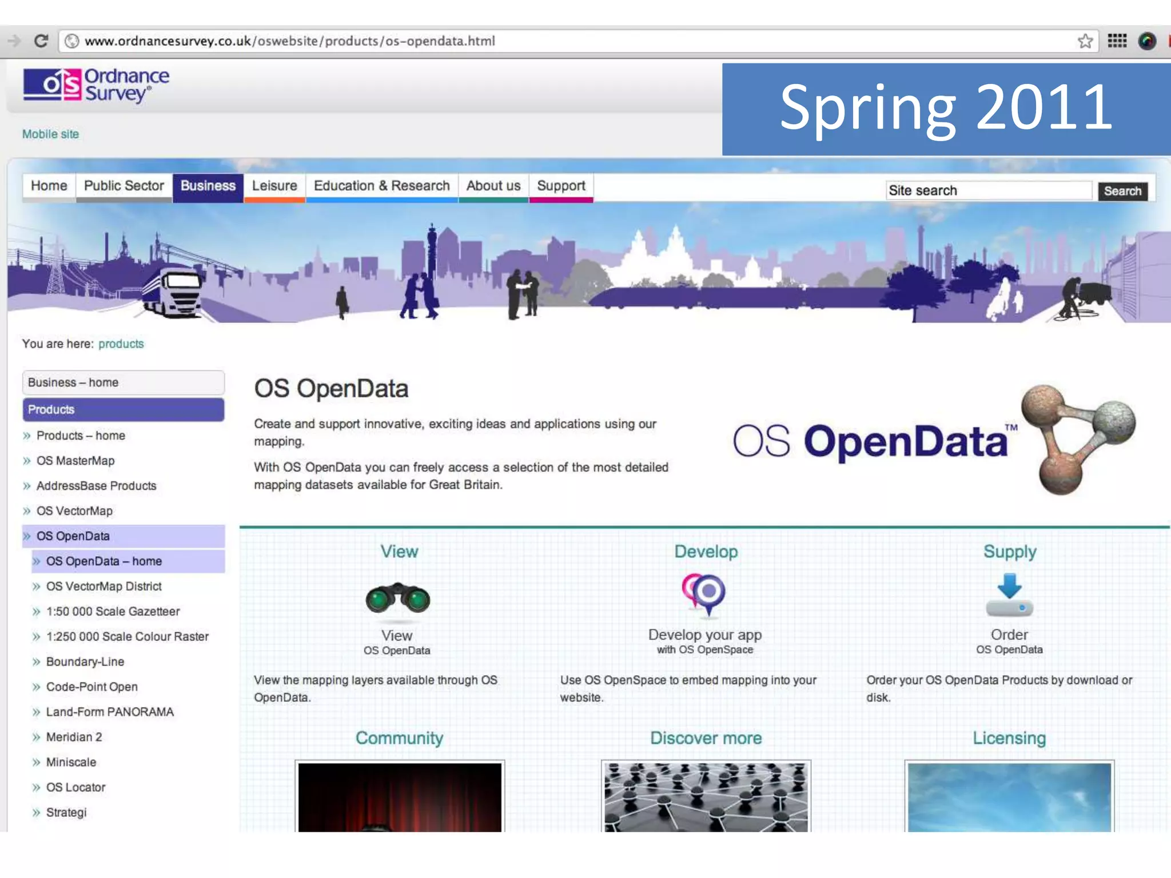Switch to Education & Research tab
This screenshot has height=878, width=1171.
(381, 186)
